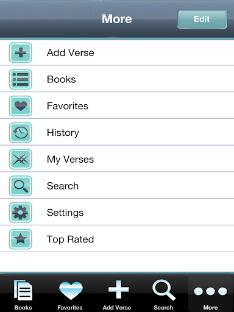Switch to Add Verse tab in bottom bar

point(117,294)
